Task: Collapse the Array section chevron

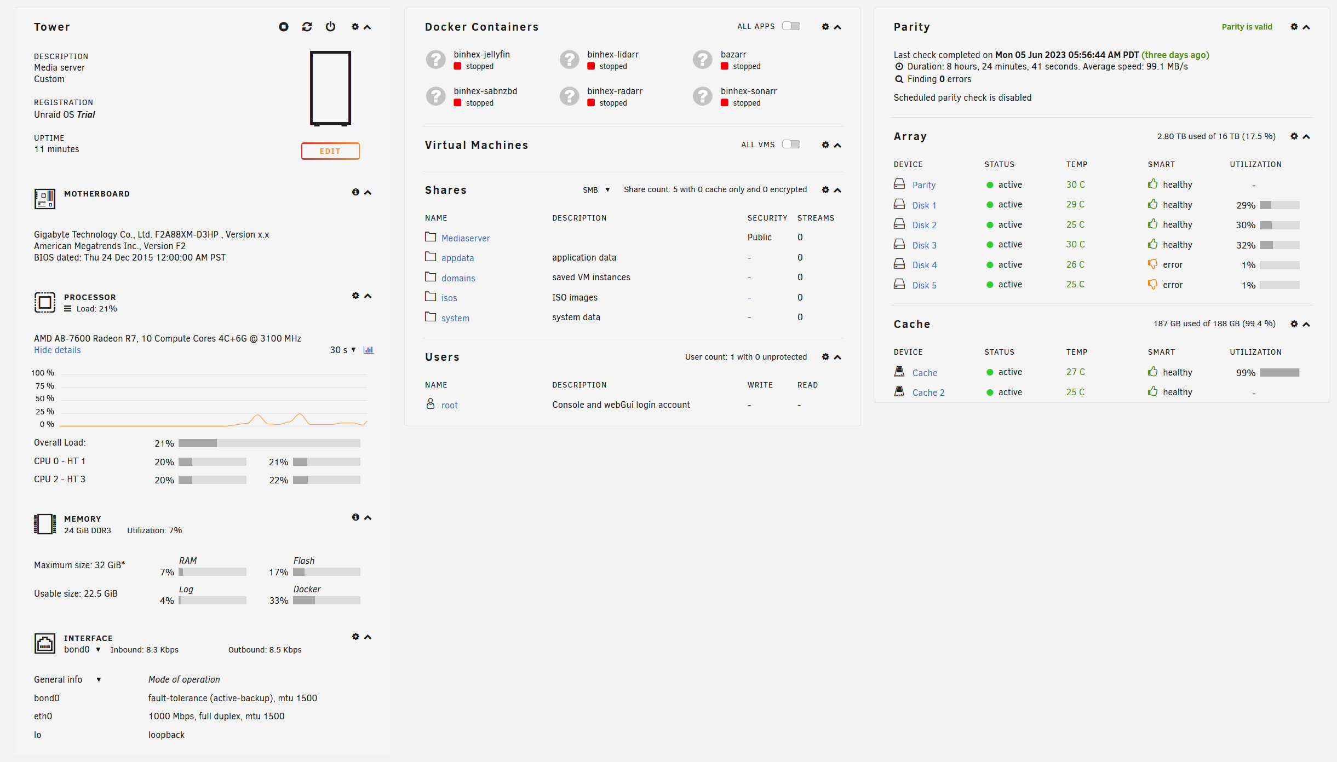Action: [1306, 137]
